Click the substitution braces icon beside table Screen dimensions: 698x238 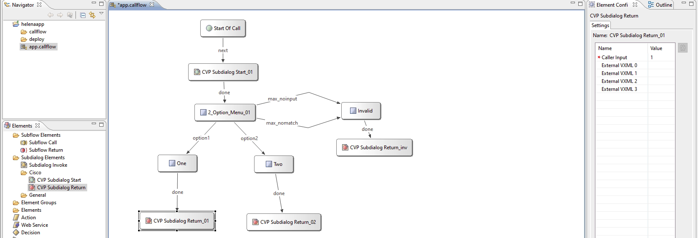tap(683, 48)
